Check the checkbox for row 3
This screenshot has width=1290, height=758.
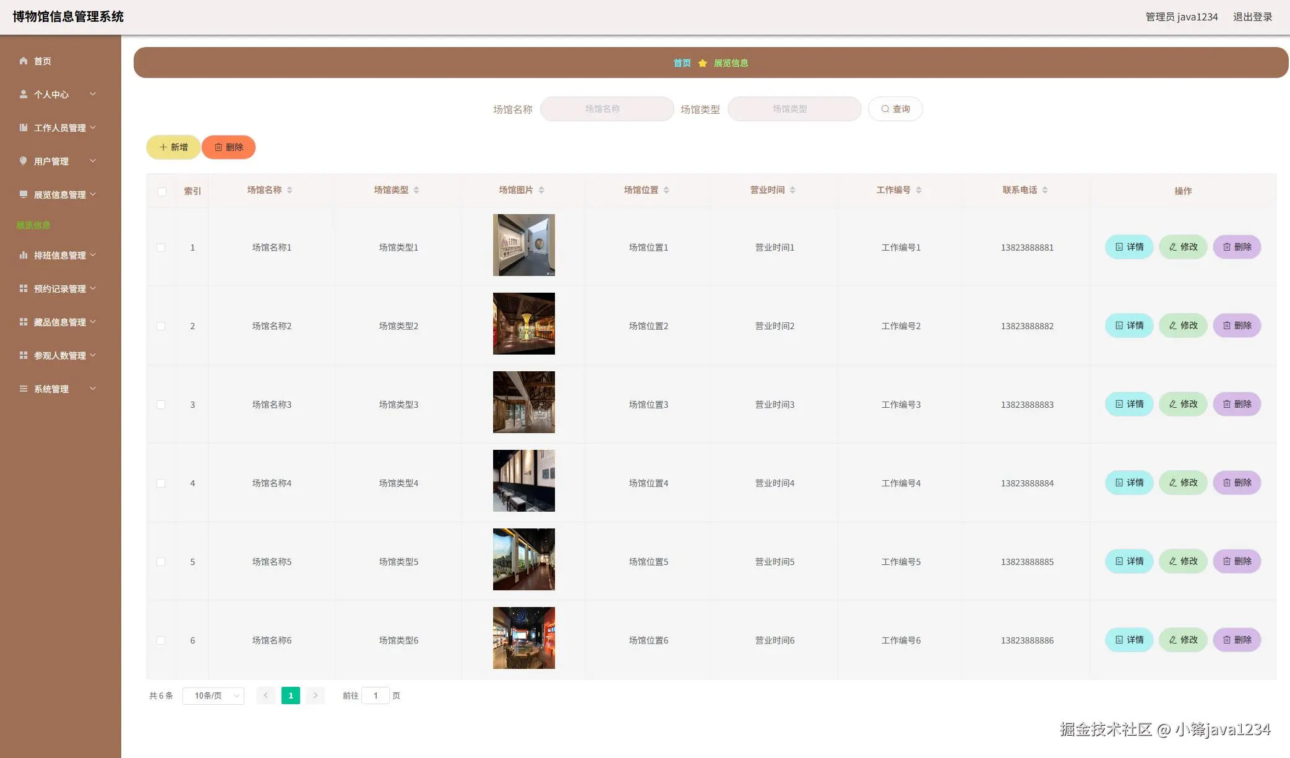click(161, 405)
